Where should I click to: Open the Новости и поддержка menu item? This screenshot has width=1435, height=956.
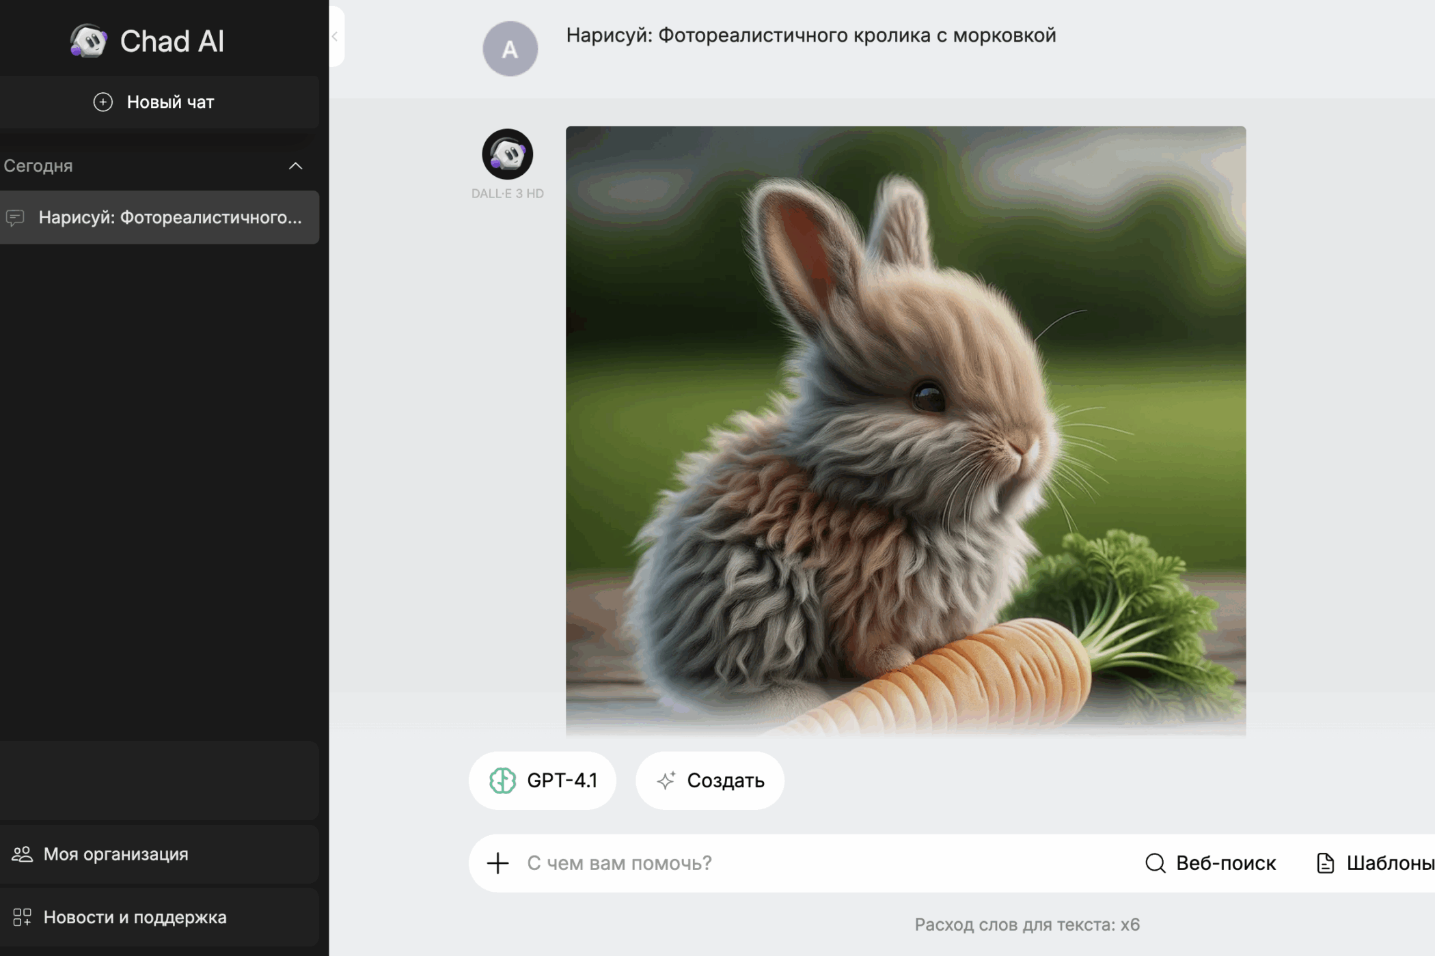tap(135, 917)
